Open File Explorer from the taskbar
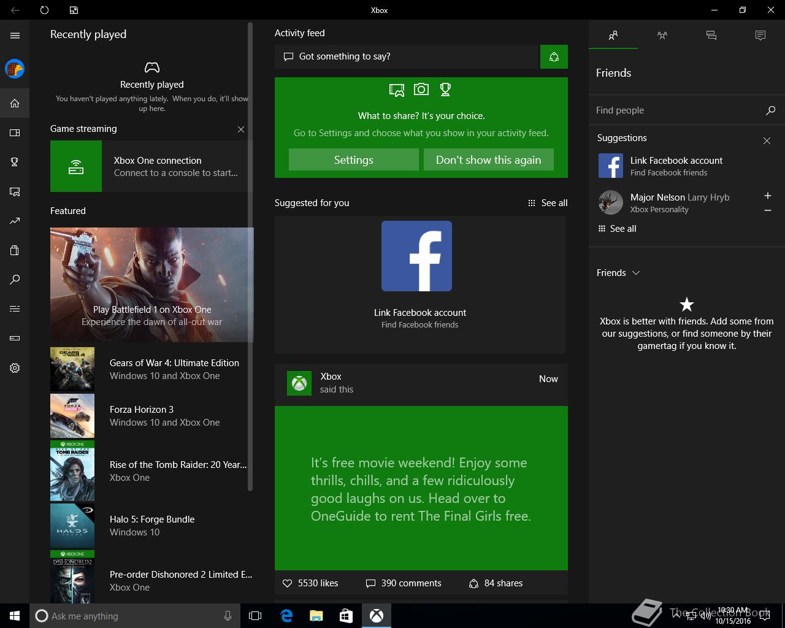 [x=316, y=616]
